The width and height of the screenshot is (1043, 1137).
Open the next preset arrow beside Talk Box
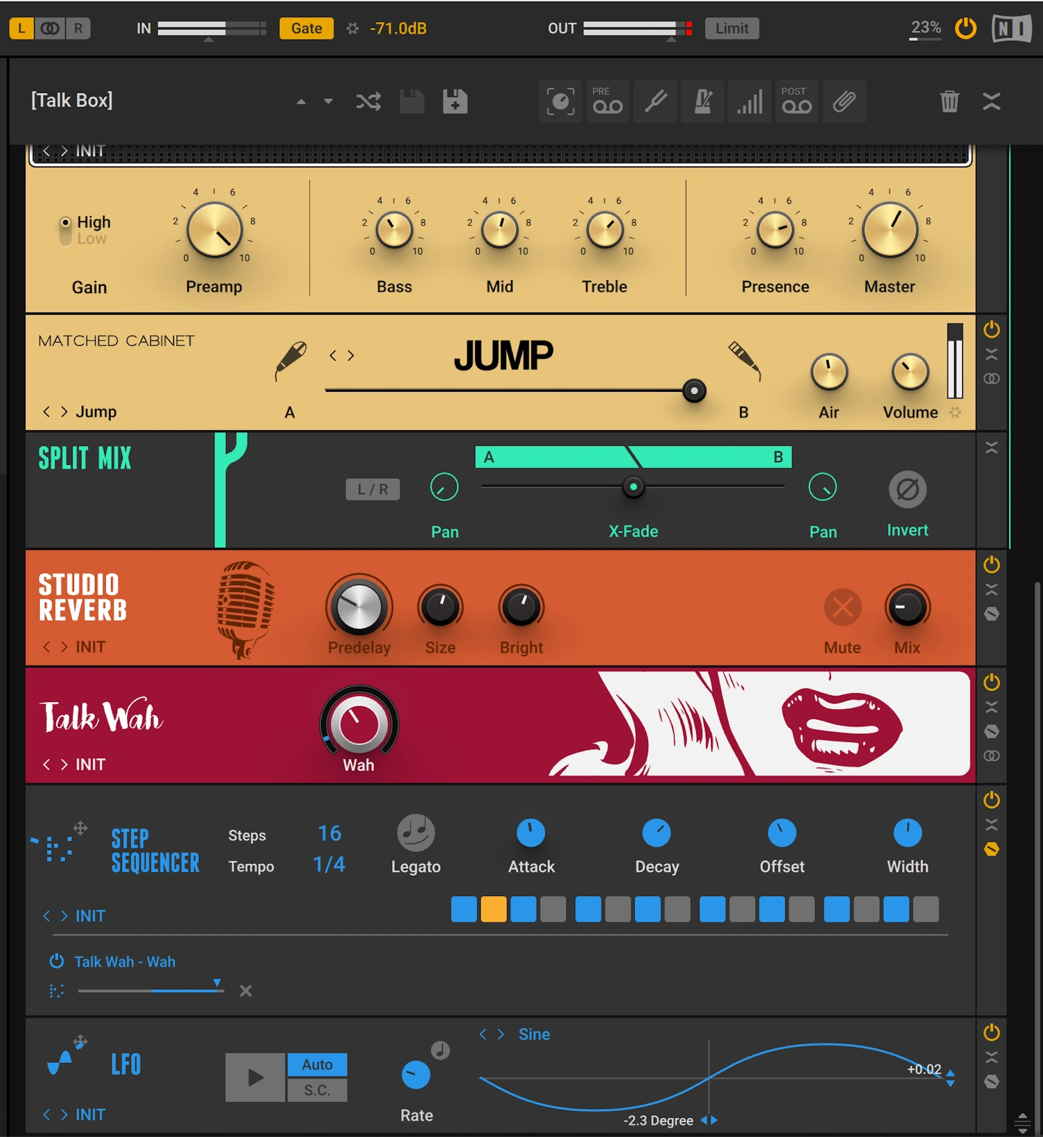(328, 102)
